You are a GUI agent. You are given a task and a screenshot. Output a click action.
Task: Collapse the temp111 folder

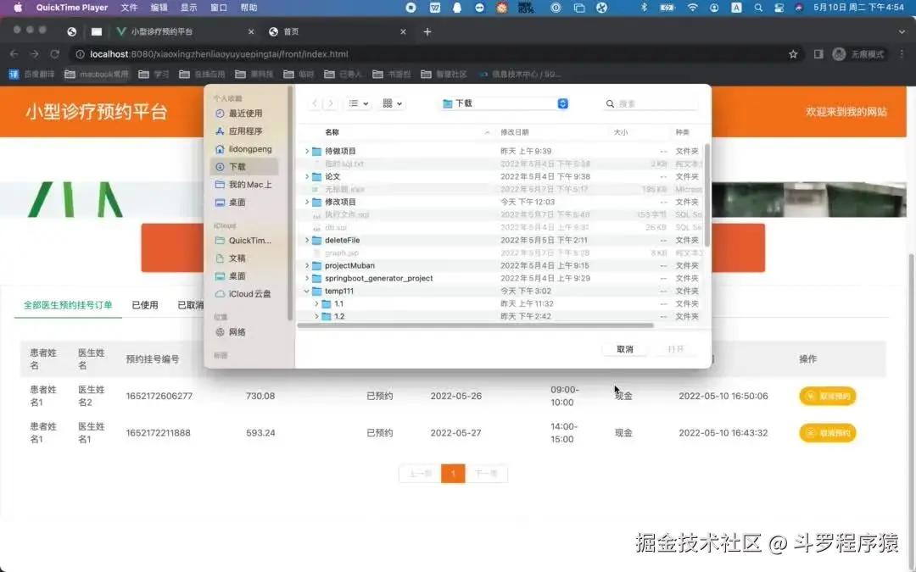[307, 291]
